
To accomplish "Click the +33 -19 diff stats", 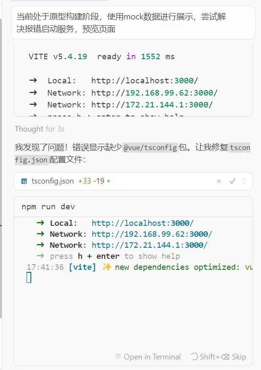I will 91,181.
